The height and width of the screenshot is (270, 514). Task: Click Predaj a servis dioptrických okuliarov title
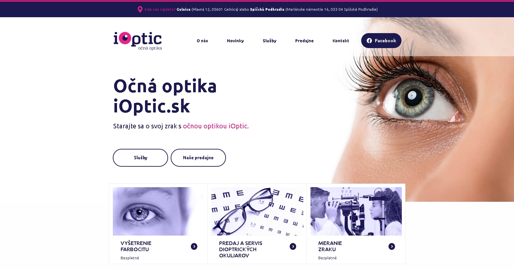241,249
